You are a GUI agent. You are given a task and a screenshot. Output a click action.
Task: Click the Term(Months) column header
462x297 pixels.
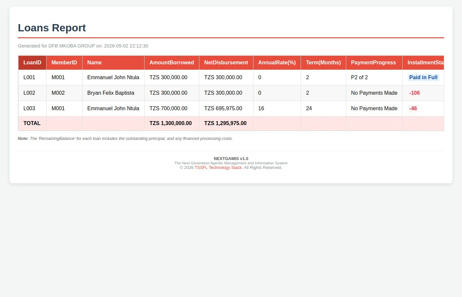(x=323, y=63)
